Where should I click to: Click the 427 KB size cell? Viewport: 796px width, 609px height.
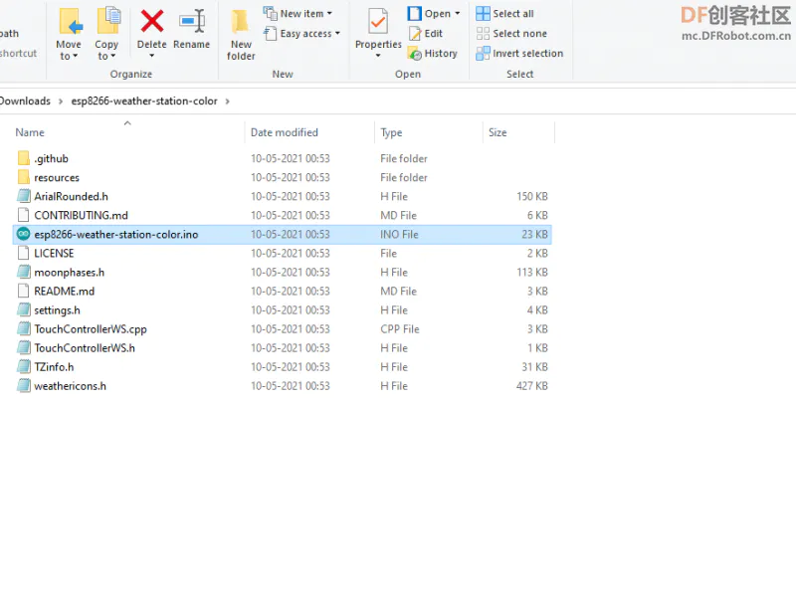coord(532,386)
